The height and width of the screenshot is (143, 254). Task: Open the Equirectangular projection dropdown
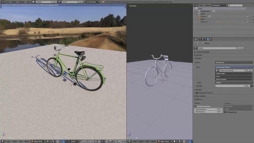click(x=234, y=79)
